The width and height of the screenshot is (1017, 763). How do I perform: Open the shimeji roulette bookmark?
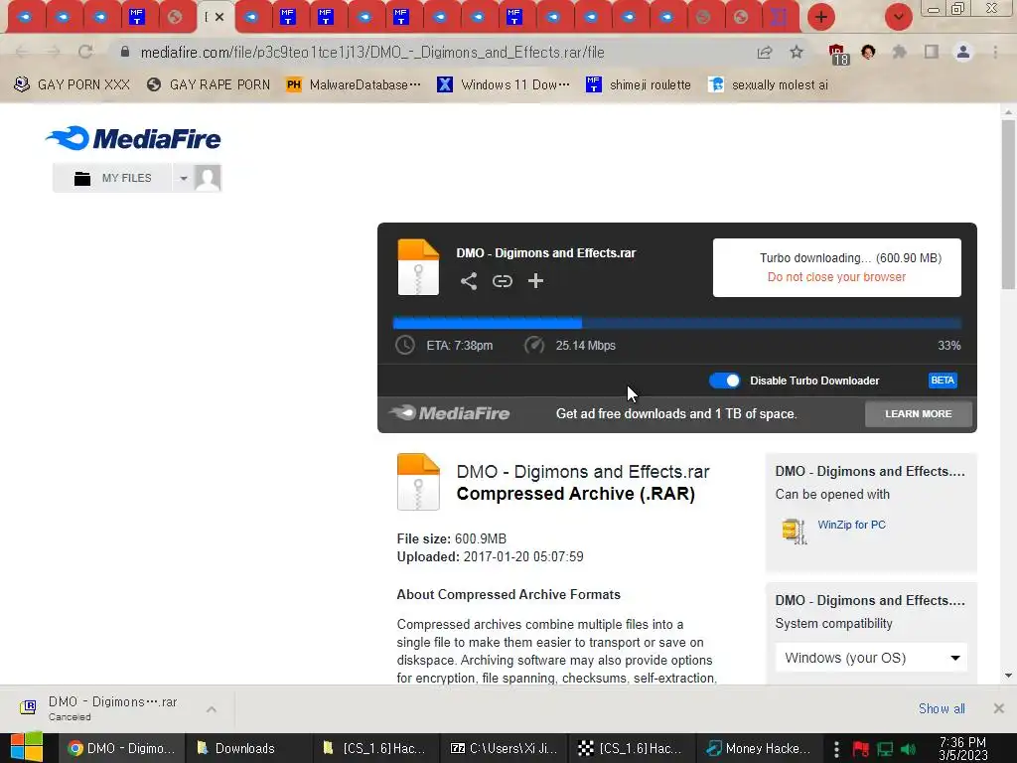tap(639, 84)
